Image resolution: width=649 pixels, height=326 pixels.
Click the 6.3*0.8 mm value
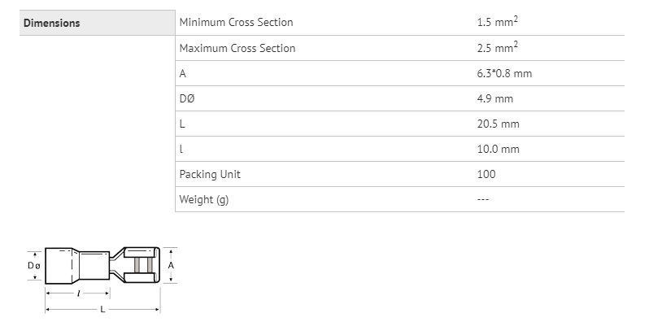pos(504,74)
